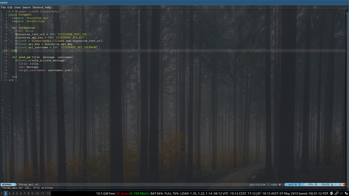Click the 13/22 line counter
The height and width of the screenshot is (196, 349).
325,185
